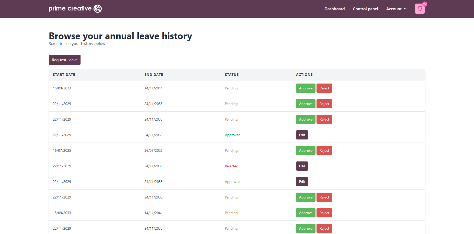Click the End Date column header
This screenshot has width=474, height=234.
click(153, 75)
